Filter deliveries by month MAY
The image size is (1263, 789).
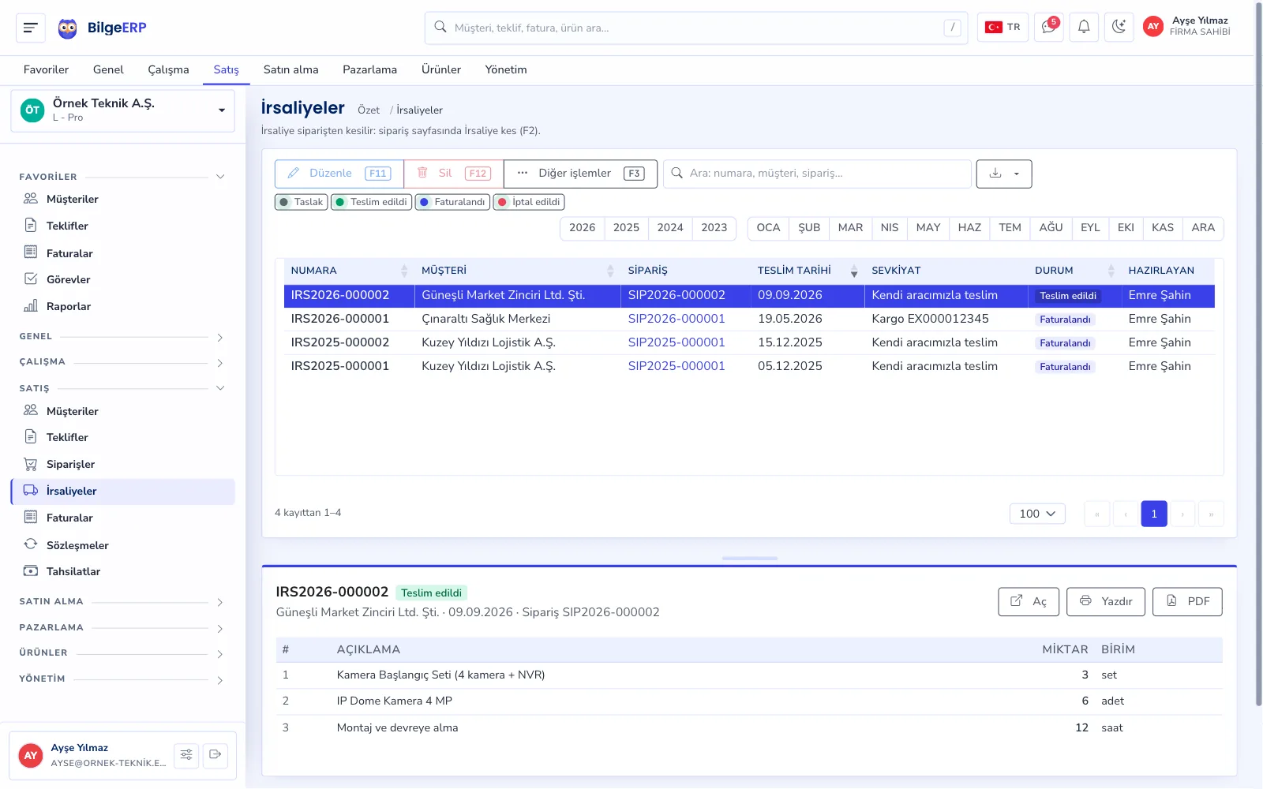(928, 228)
